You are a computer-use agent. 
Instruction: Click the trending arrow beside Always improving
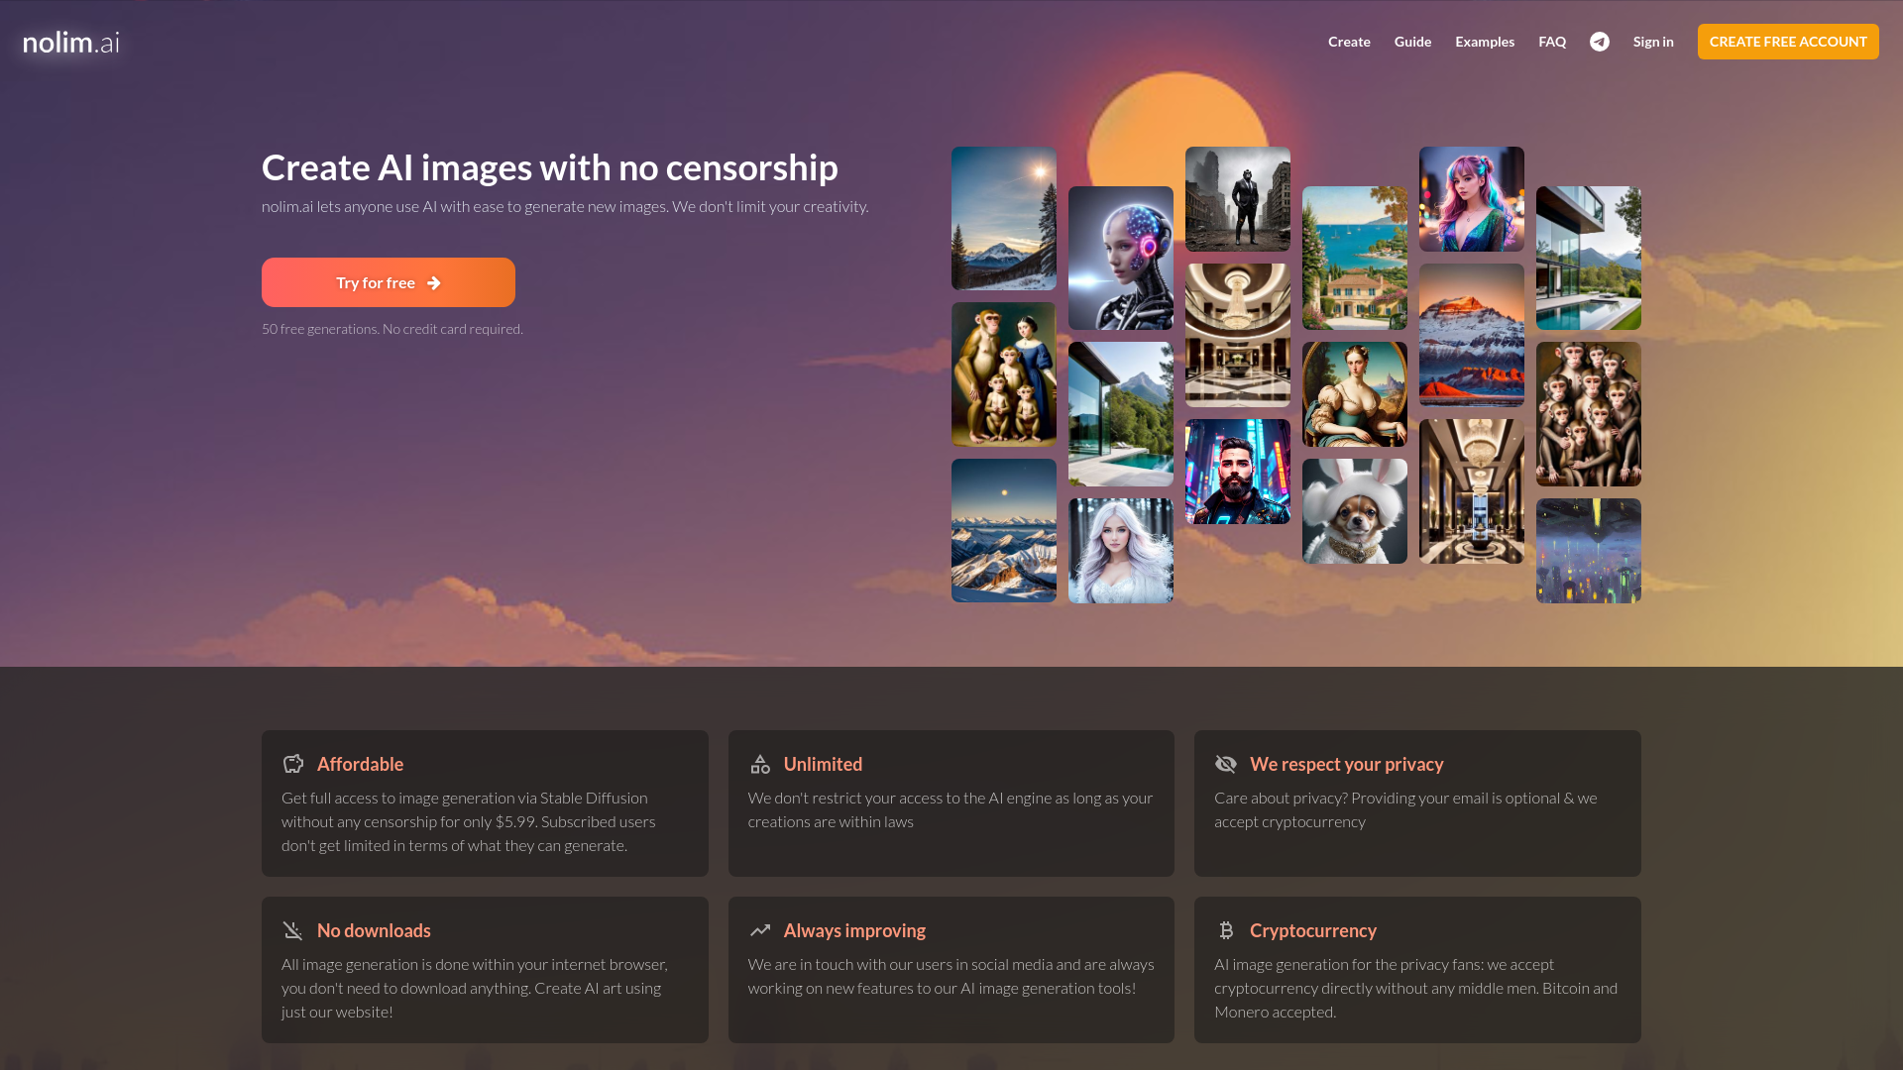tap(760, 930)
